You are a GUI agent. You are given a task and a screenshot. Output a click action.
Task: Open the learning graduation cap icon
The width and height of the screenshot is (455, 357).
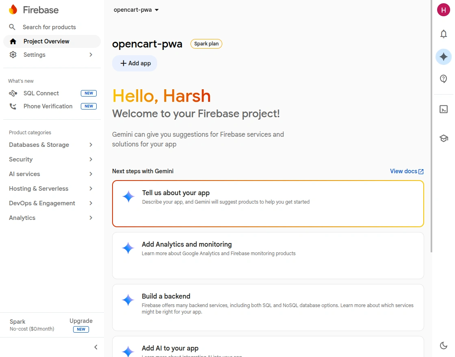[443, 138]
